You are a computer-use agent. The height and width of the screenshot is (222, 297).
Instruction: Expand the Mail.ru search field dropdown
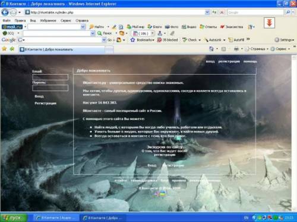(83, 27)
